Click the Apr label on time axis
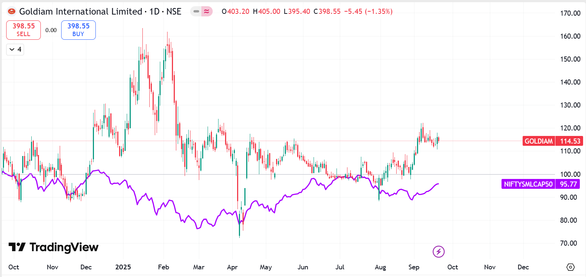This screenshot has width=586, height=277. pos(232,267)
